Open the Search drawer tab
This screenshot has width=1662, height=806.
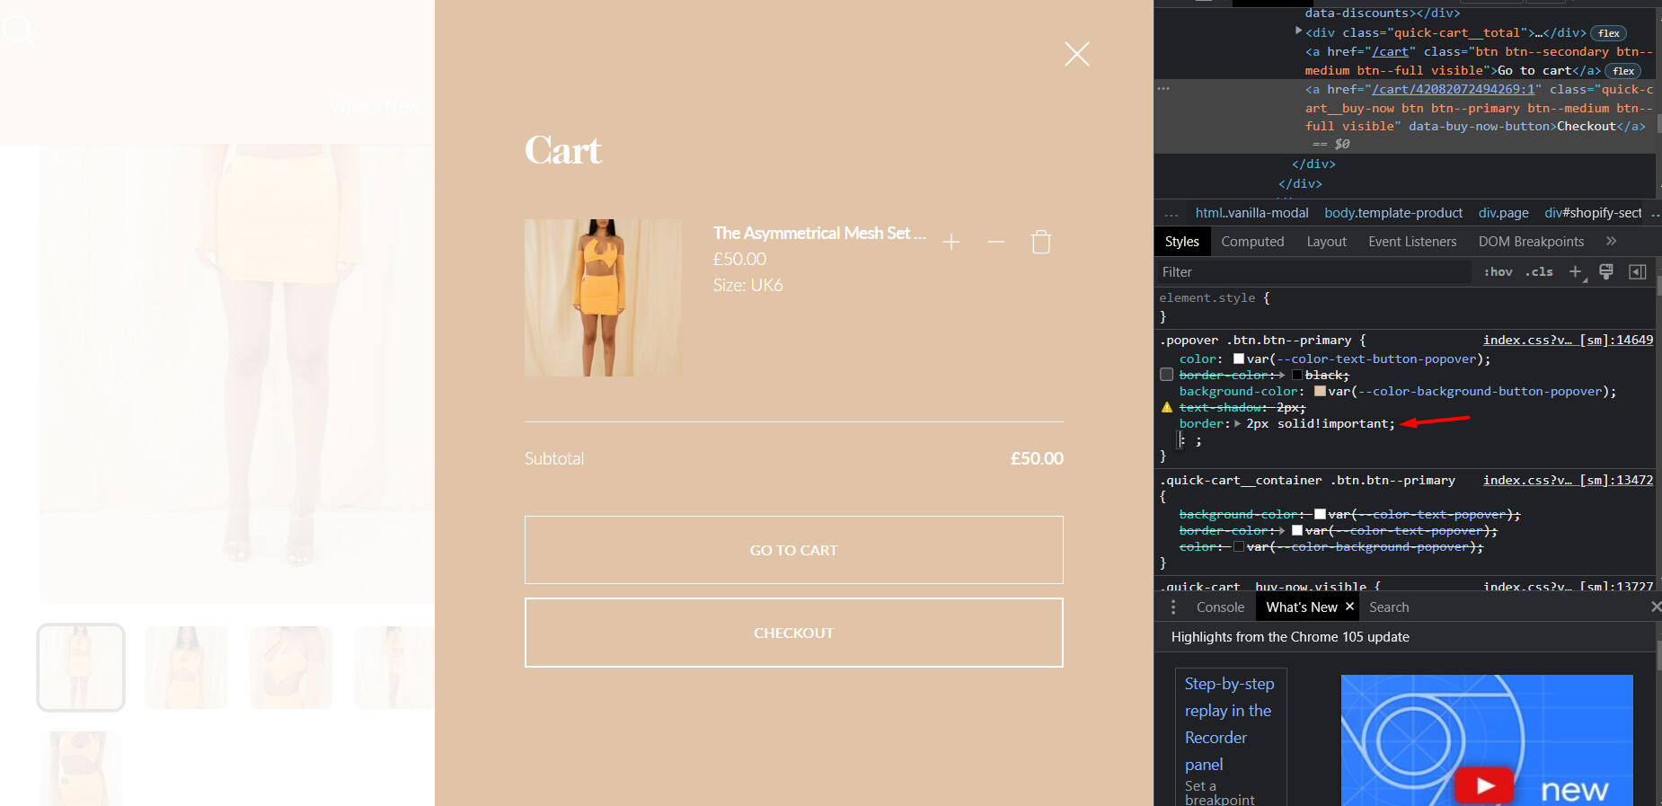(x=1389, y=607)
